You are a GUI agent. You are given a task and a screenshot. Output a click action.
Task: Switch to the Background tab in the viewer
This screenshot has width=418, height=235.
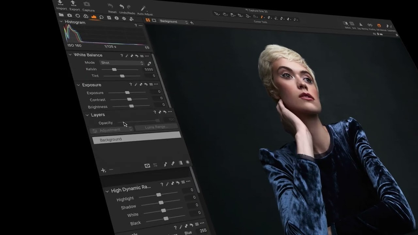click(169, 22)
